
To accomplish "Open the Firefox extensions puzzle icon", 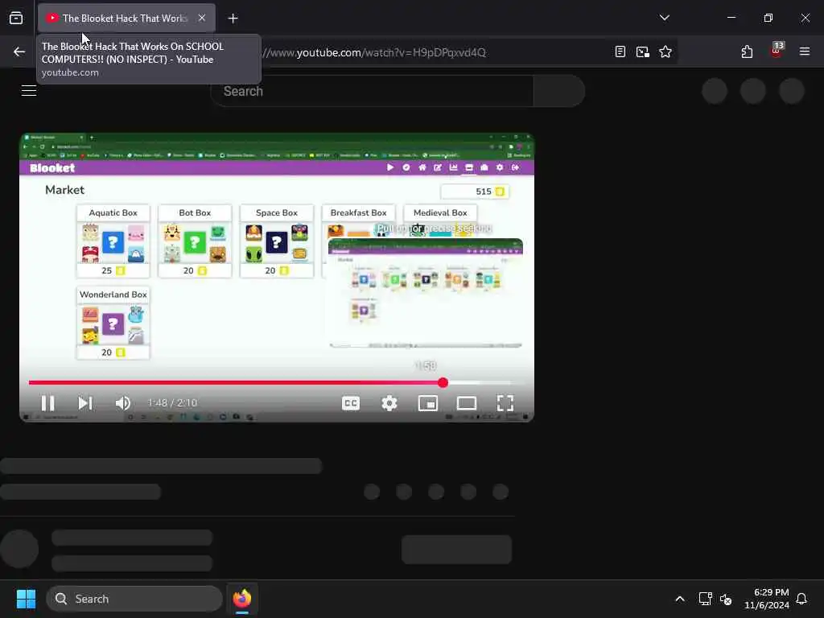I will click(x=747, y=51).
